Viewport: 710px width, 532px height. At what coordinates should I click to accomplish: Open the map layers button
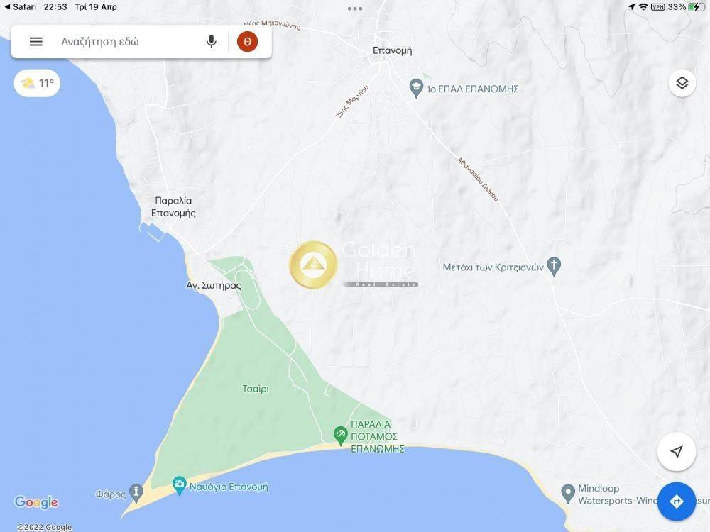point(682,83)
